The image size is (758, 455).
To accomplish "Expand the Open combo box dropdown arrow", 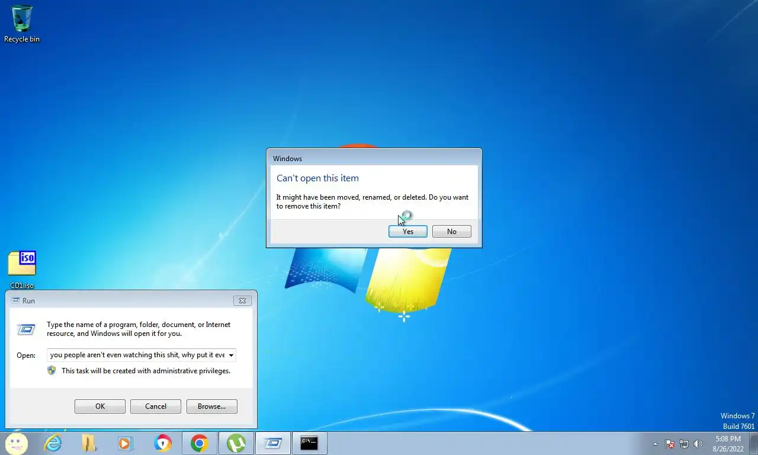I will point(231,355).
